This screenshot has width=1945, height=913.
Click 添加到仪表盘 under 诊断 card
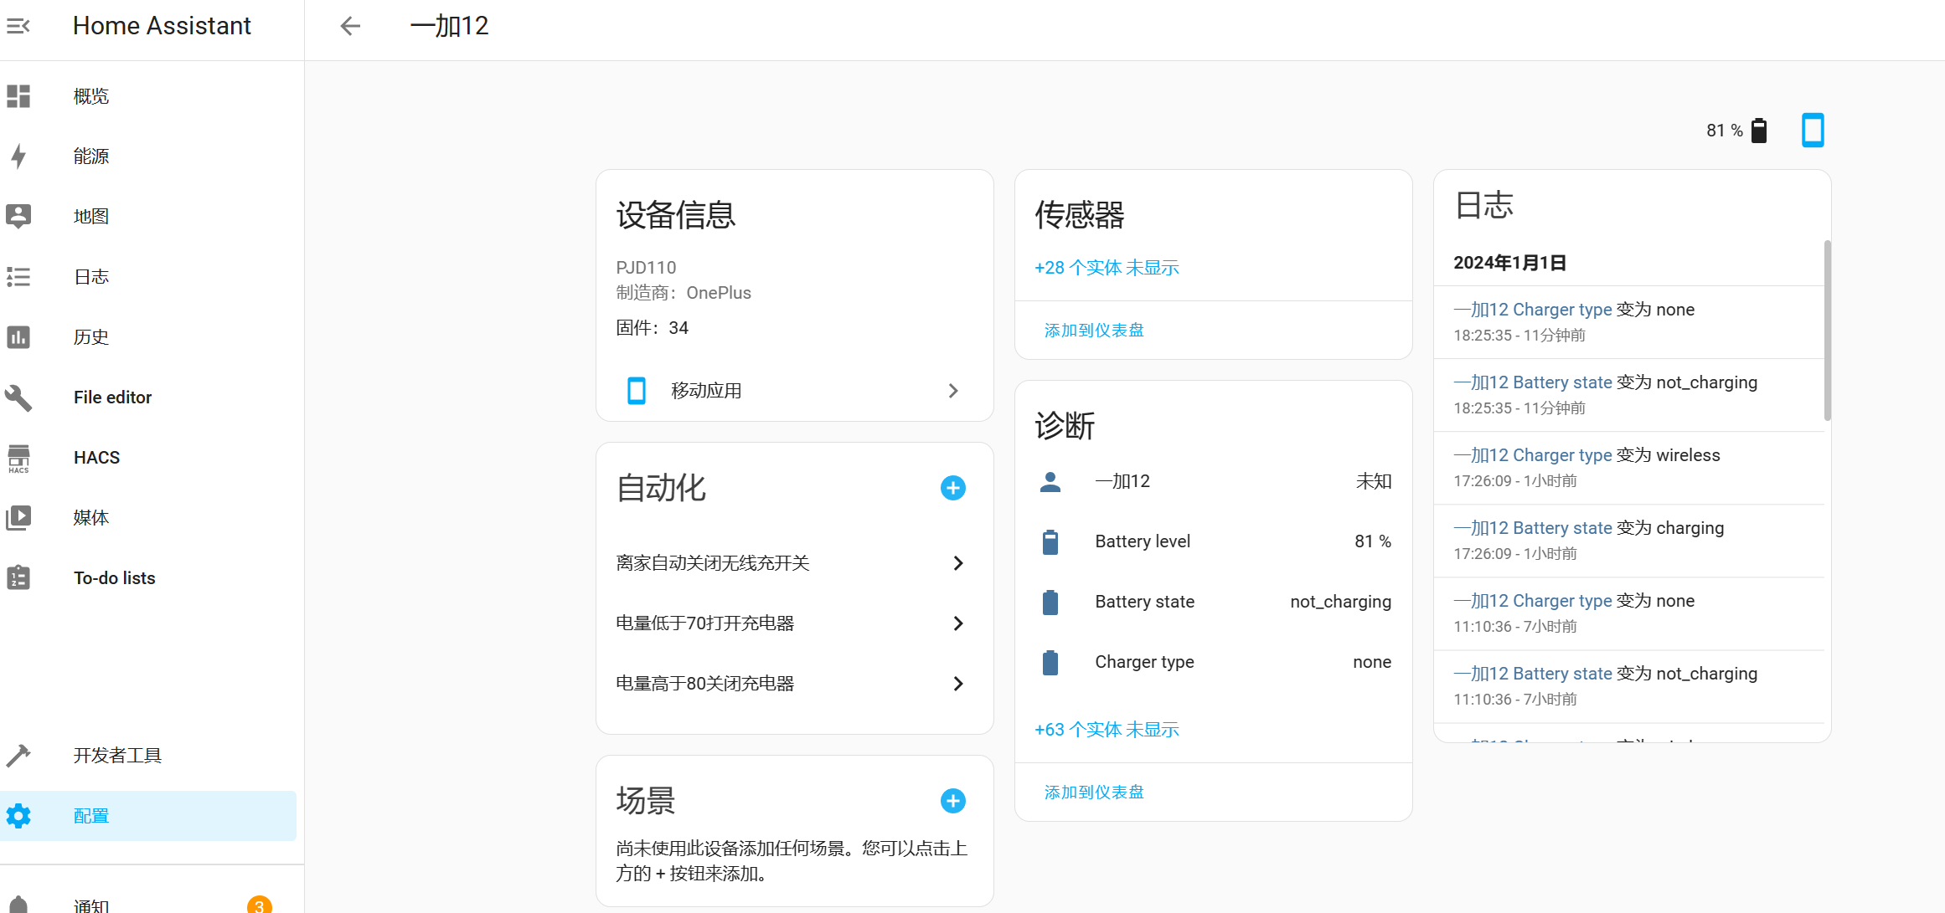tap(1094, 792)
